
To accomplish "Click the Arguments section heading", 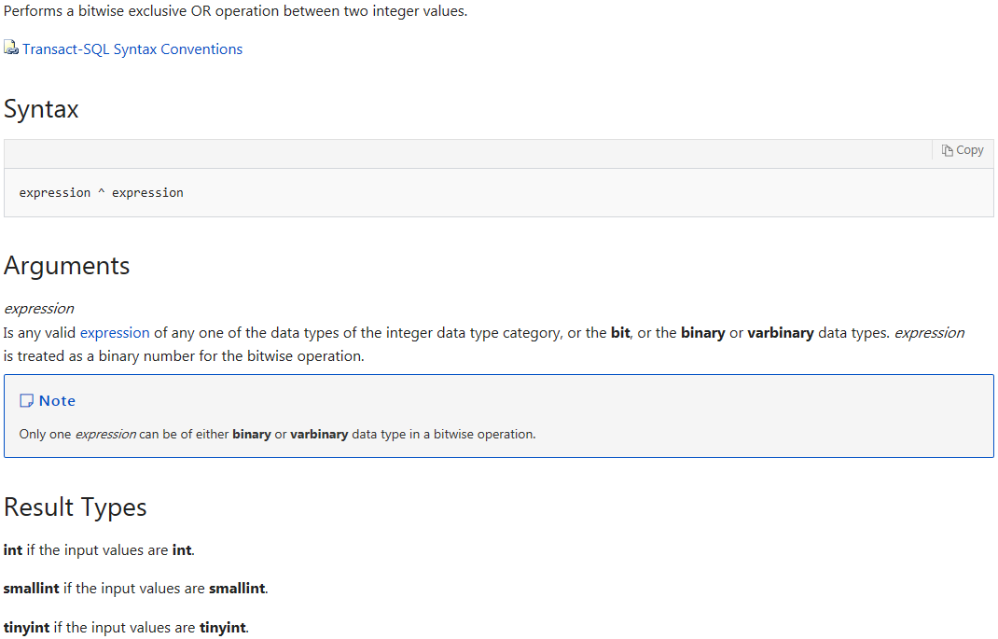I will pyautogui.click(x=66, y=266).
